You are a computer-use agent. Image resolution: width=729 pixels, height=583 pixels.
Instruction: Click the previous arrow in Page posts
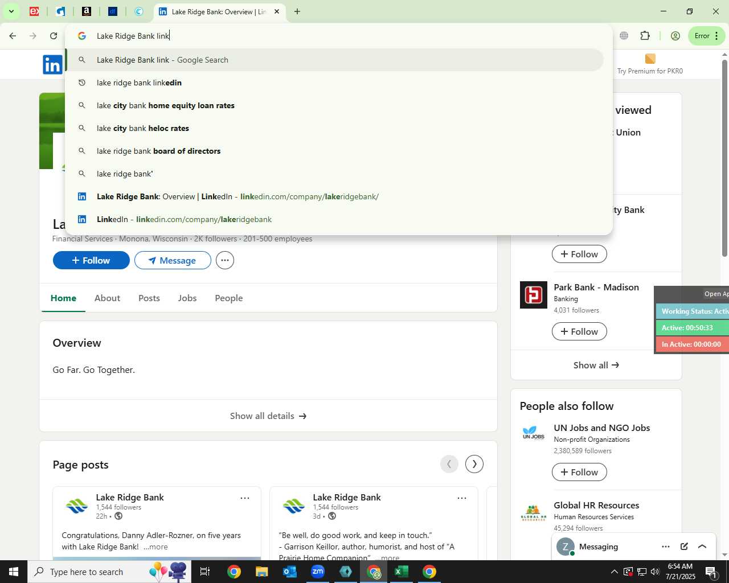449,464
